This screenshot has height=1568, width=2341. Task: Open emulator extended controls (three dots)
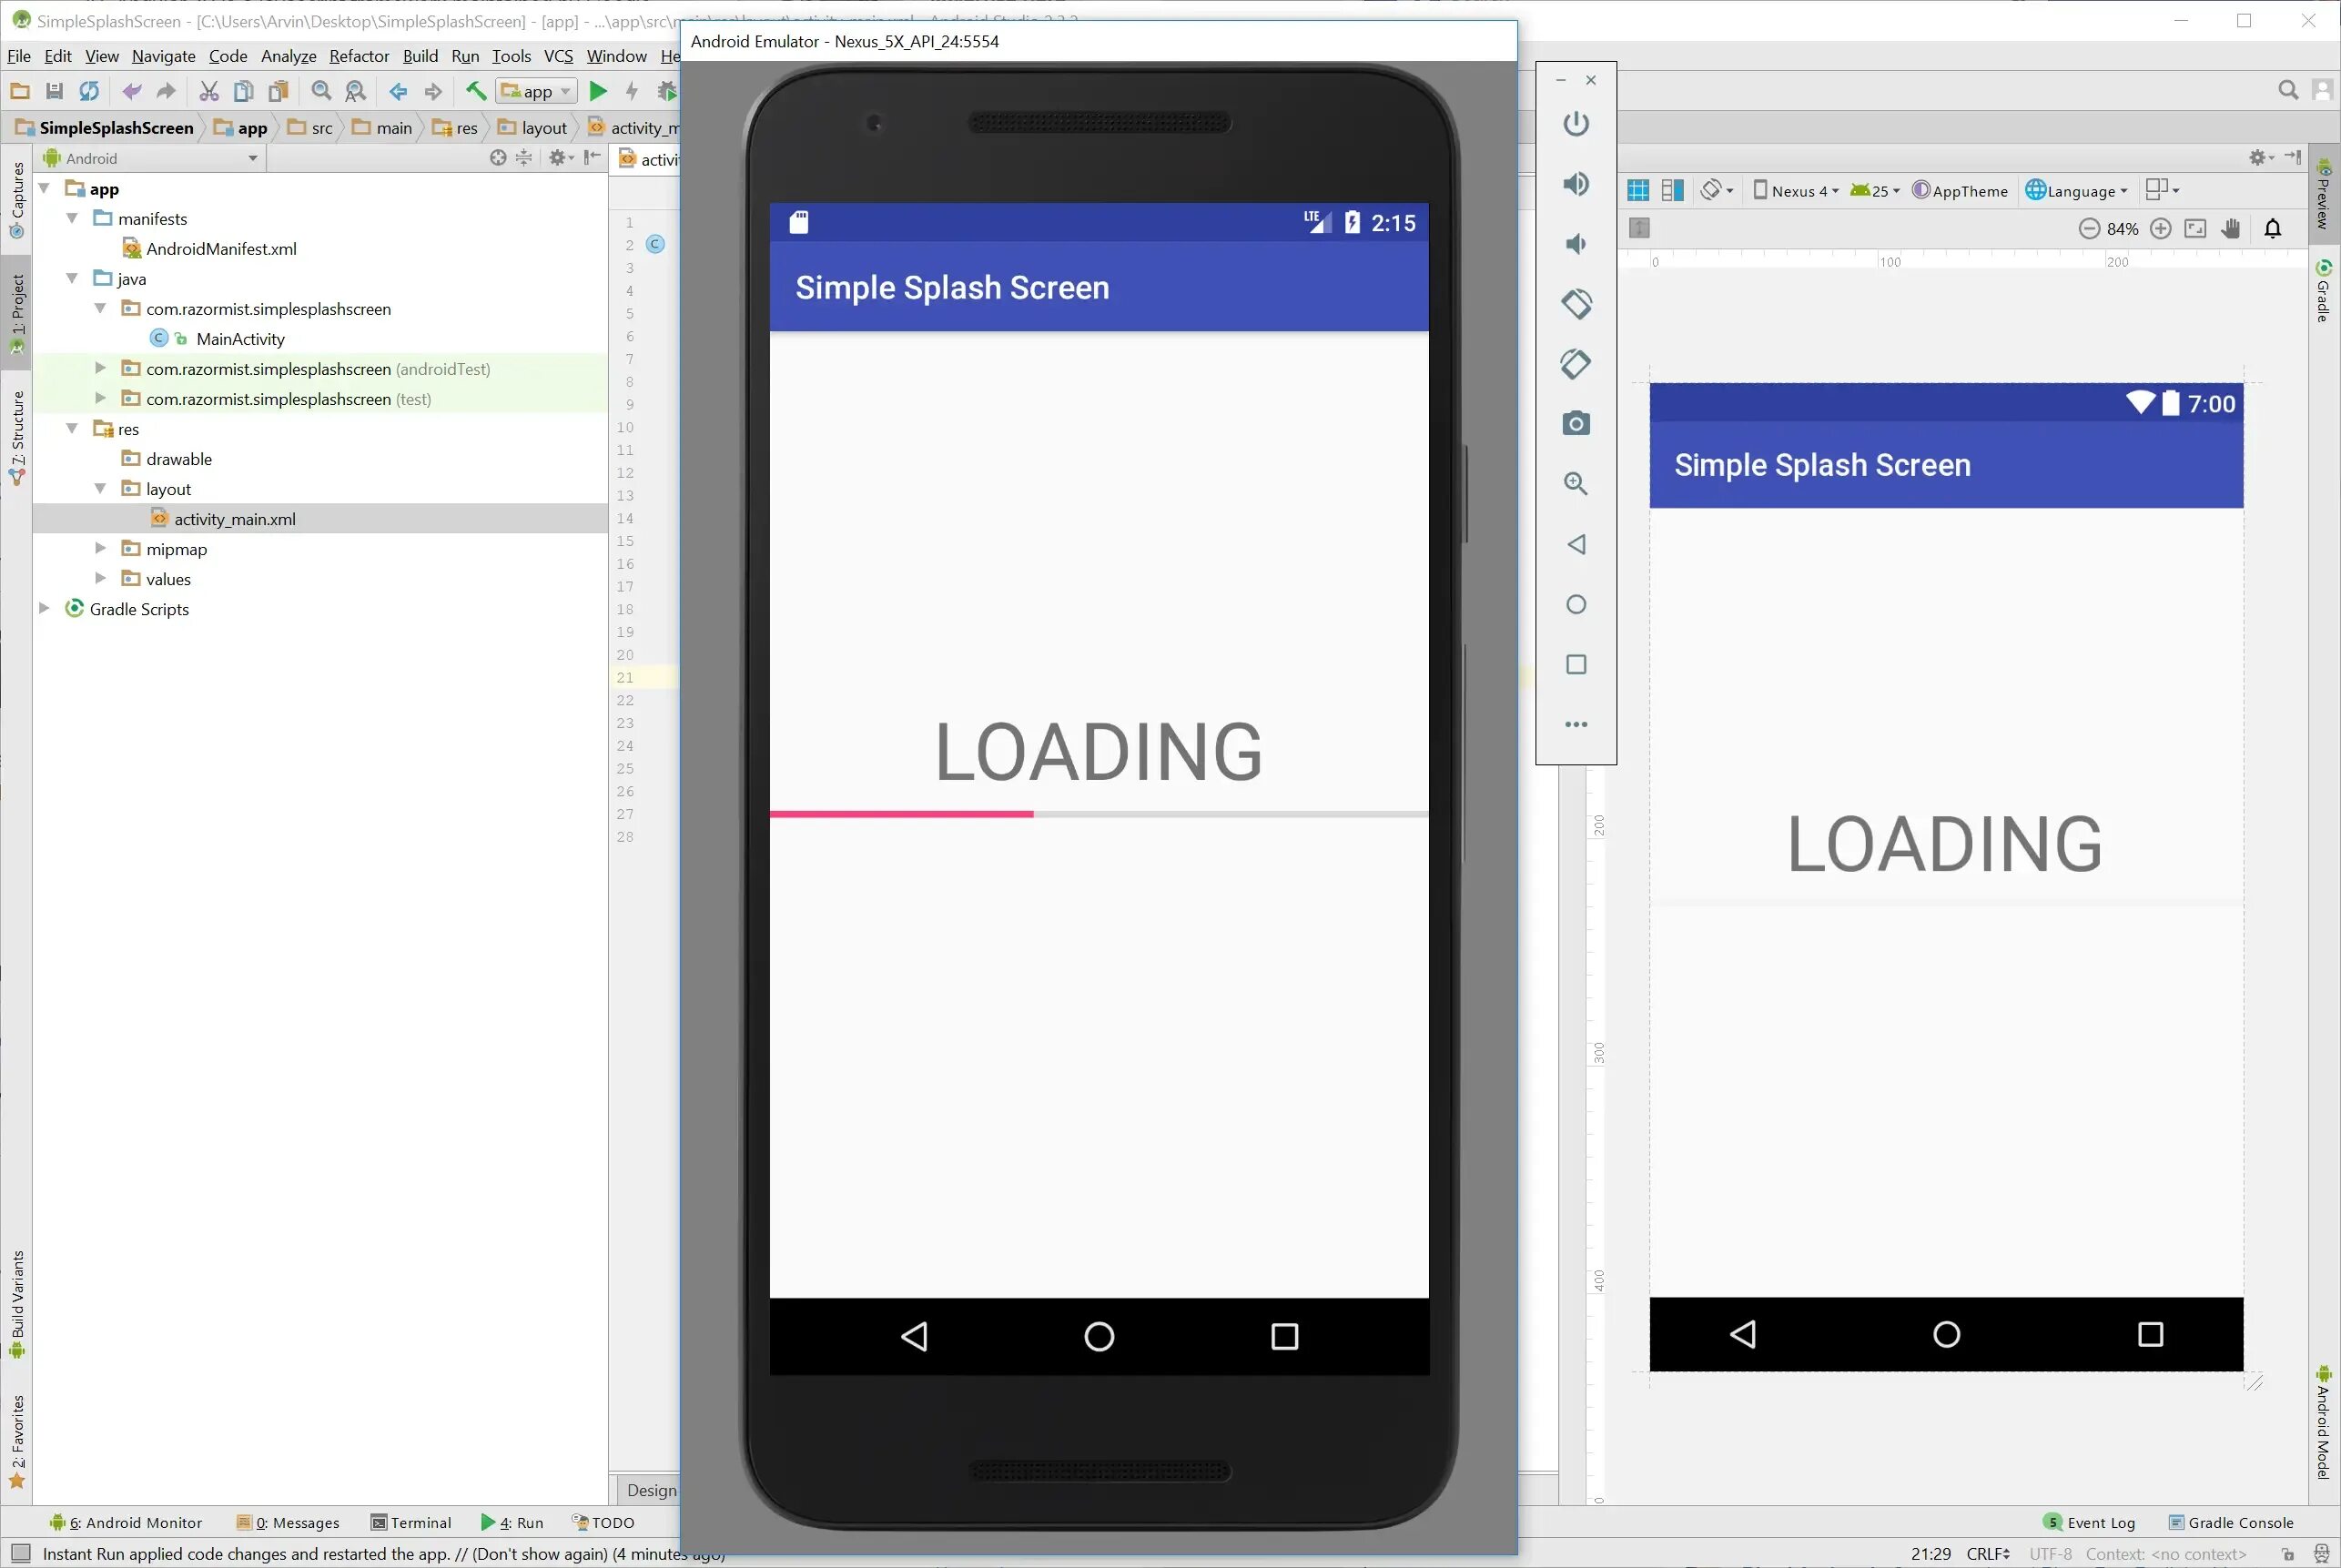pos(1576,724)
